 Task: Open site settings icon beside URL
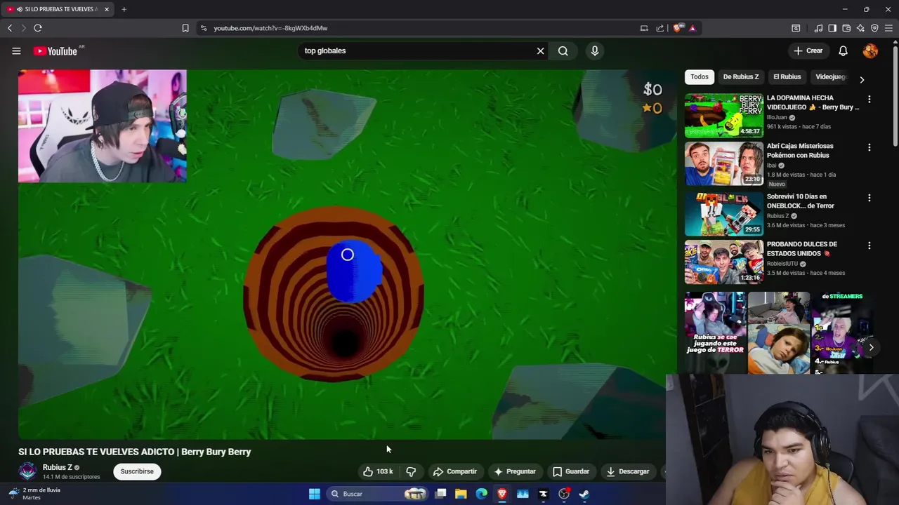click(204, 28)
